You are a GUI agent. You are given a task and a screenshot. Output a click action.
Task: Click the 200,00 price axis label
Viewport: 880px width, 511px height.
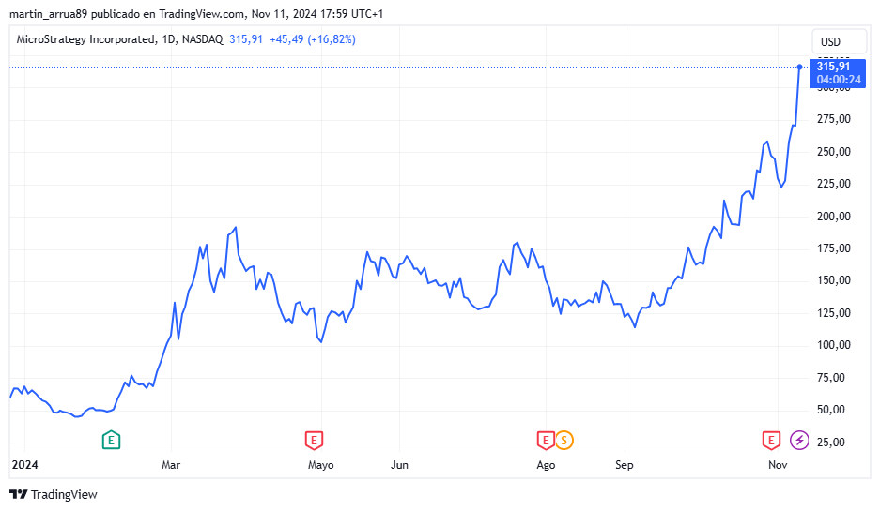[x=833, y=217]
